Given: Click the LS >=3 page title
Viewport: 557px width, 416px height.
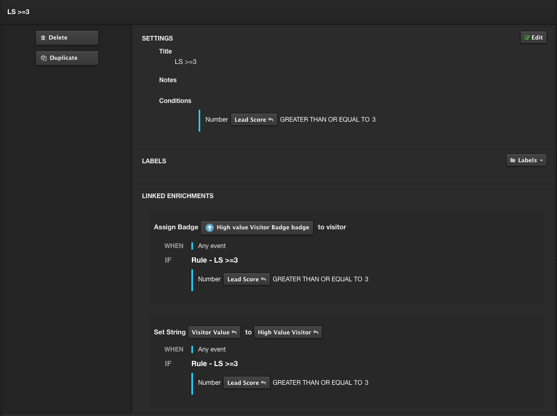Looking at the screenshot, I should (x=18, y=11).
